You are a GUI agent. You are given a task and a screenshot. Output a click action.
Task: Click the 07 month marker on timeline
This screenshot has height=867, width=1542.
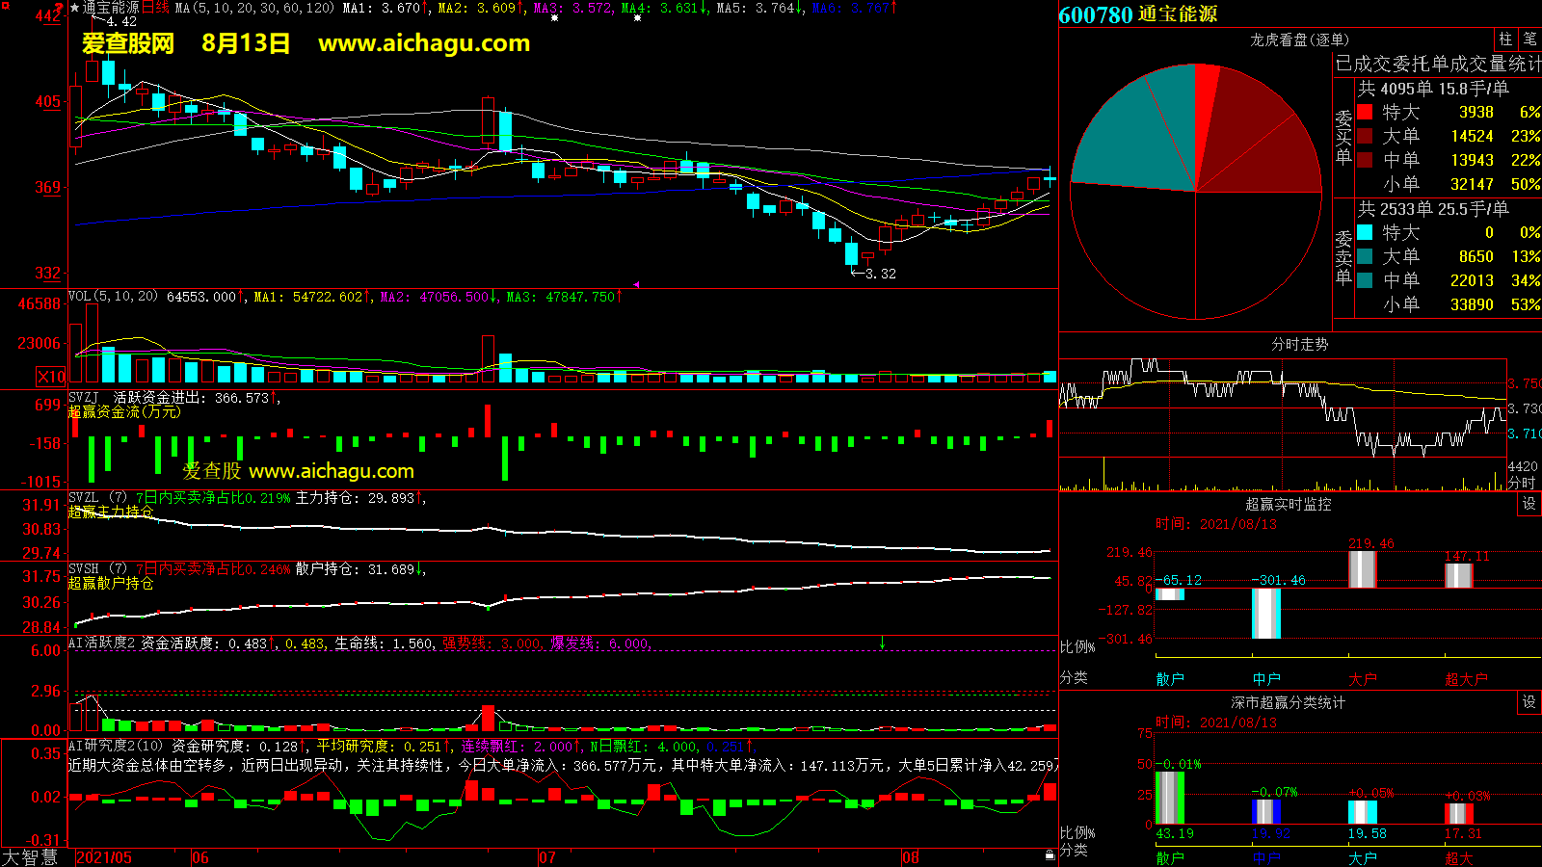(546, 857)
